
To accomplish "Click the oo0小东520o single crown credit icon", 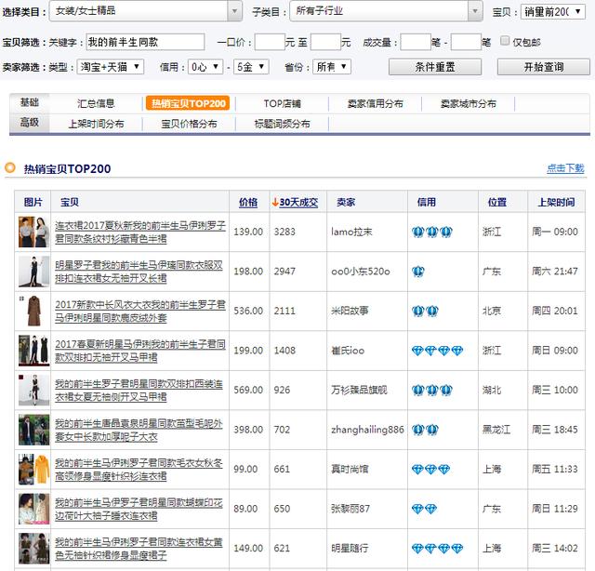I will pos(417,272).
